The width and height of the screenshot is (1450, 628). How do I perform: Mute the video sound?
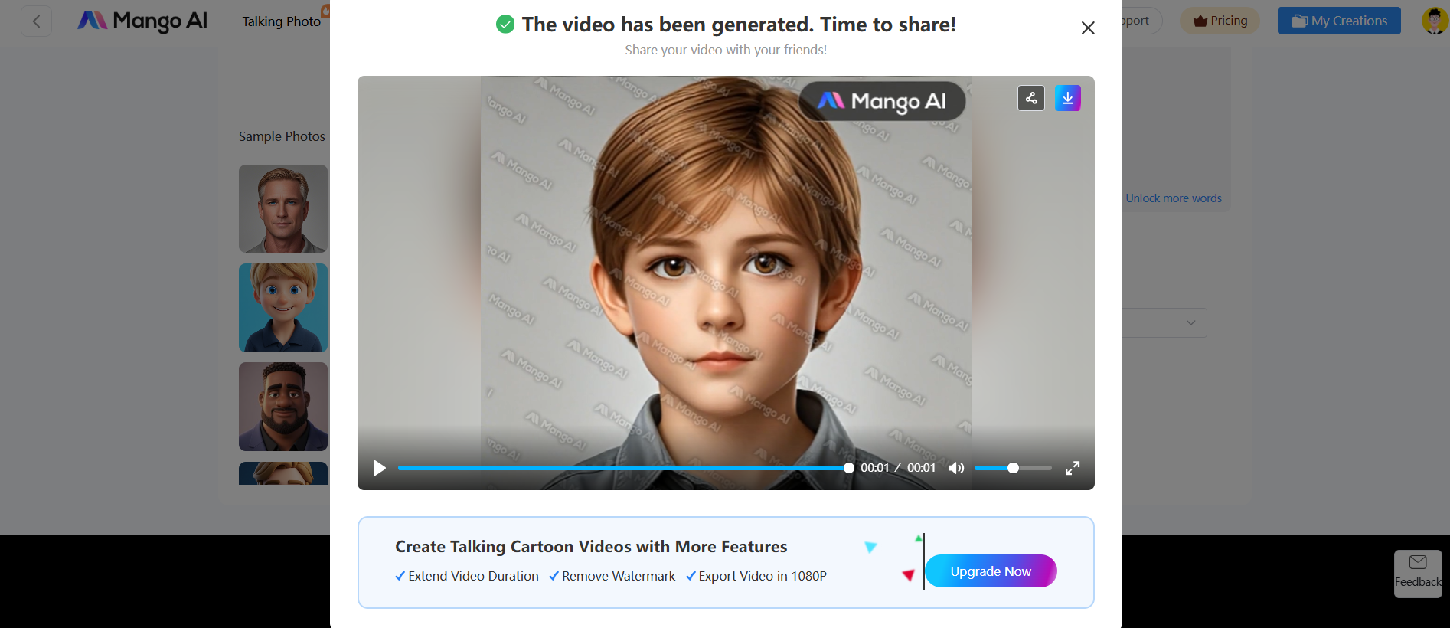click(x=956, y=468)
